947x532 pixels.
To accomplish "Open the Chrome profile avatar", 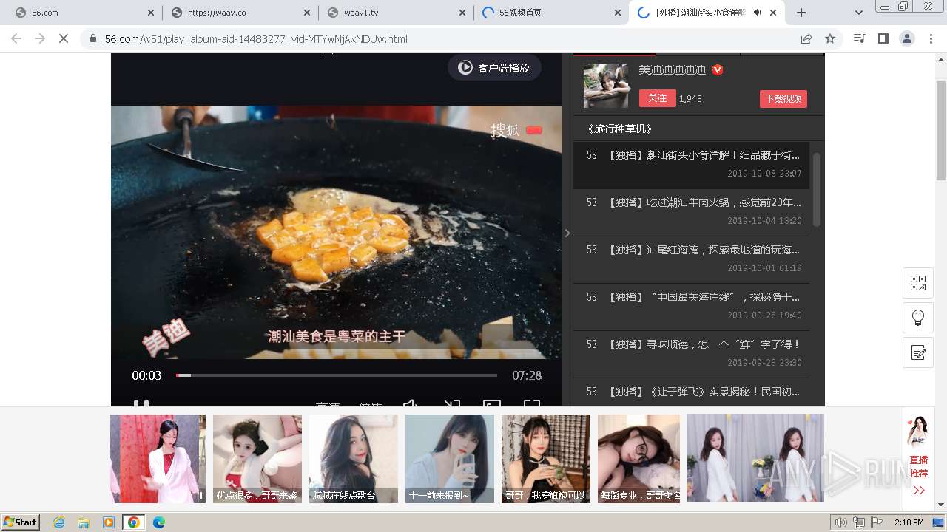I will click(x=906, y=38).
